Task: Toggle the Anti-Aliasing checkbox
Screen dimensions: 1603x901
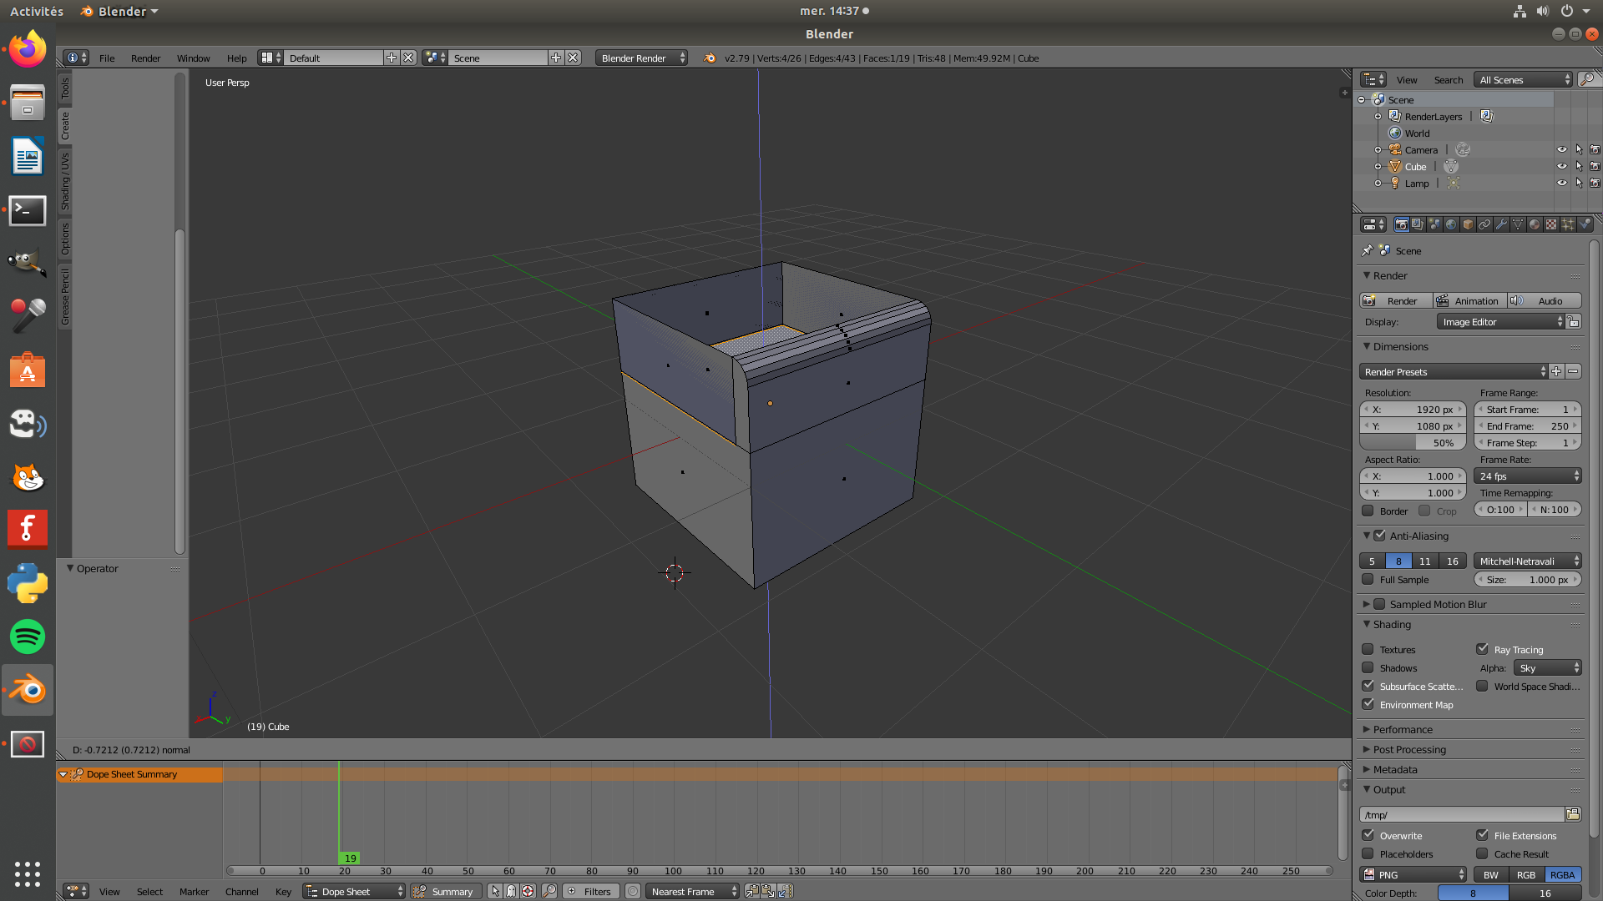Action: [x=1379, y=536]
